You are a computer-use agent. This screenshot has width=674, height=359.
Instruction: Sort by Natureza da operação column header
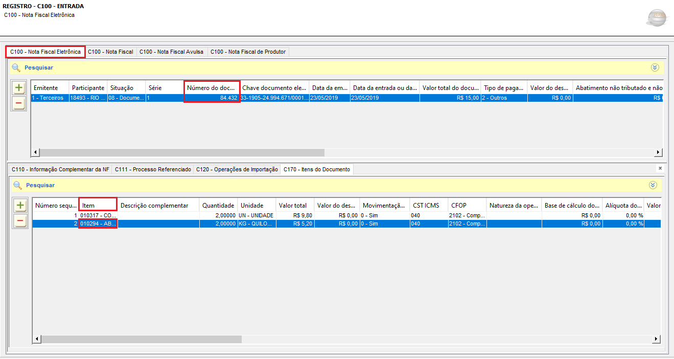pos(514,206)
